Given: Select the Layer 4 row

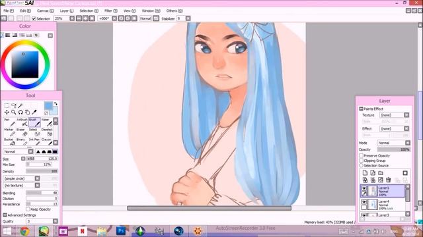Looking at the screenshot, I should tap(383, 205).
